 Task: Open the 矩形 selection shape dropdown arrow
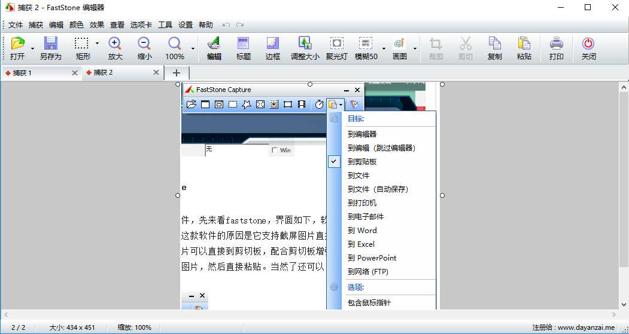pyautogui.click(x=97, y=44)
